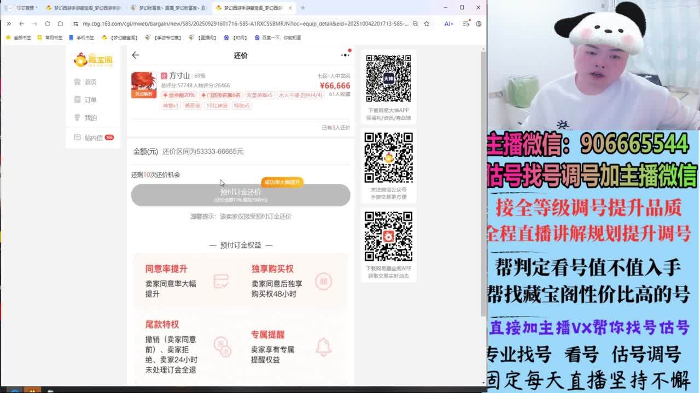
Task: Click the browser back arrow
Action: (x=21, y=23)
